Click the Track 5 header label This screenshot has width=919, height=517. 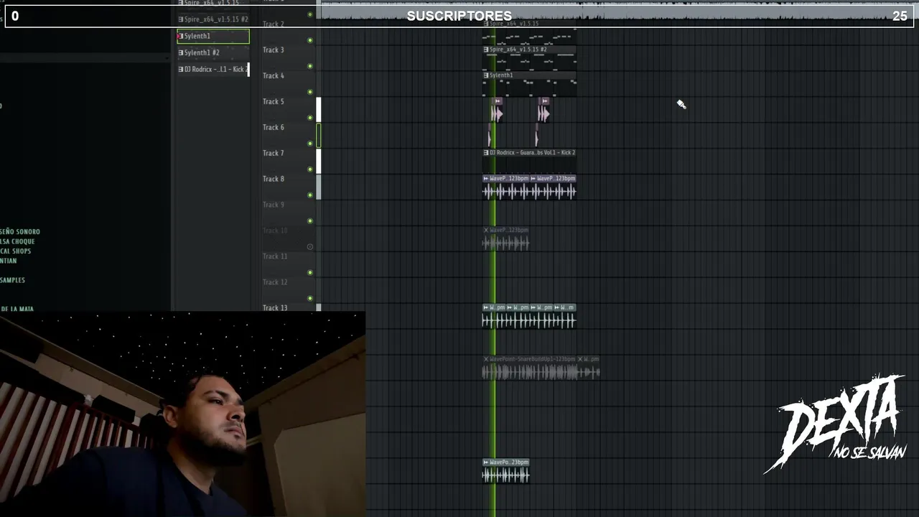click(x=273, y=101)
